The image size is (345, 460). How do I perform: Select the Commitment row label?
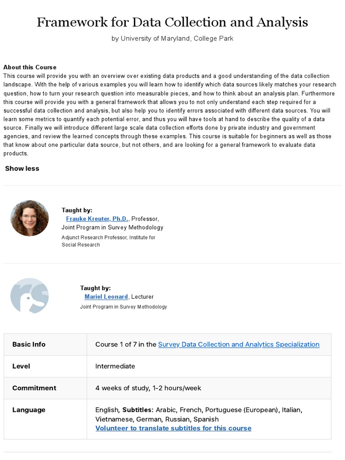coord(34,388)
